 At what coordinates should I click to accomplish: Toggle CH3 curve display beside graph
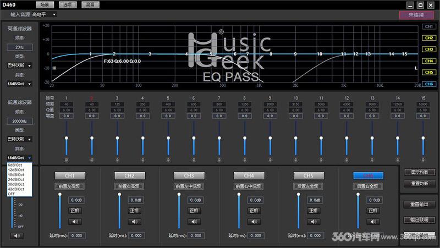pyautogui.click(x=429, y=49)
